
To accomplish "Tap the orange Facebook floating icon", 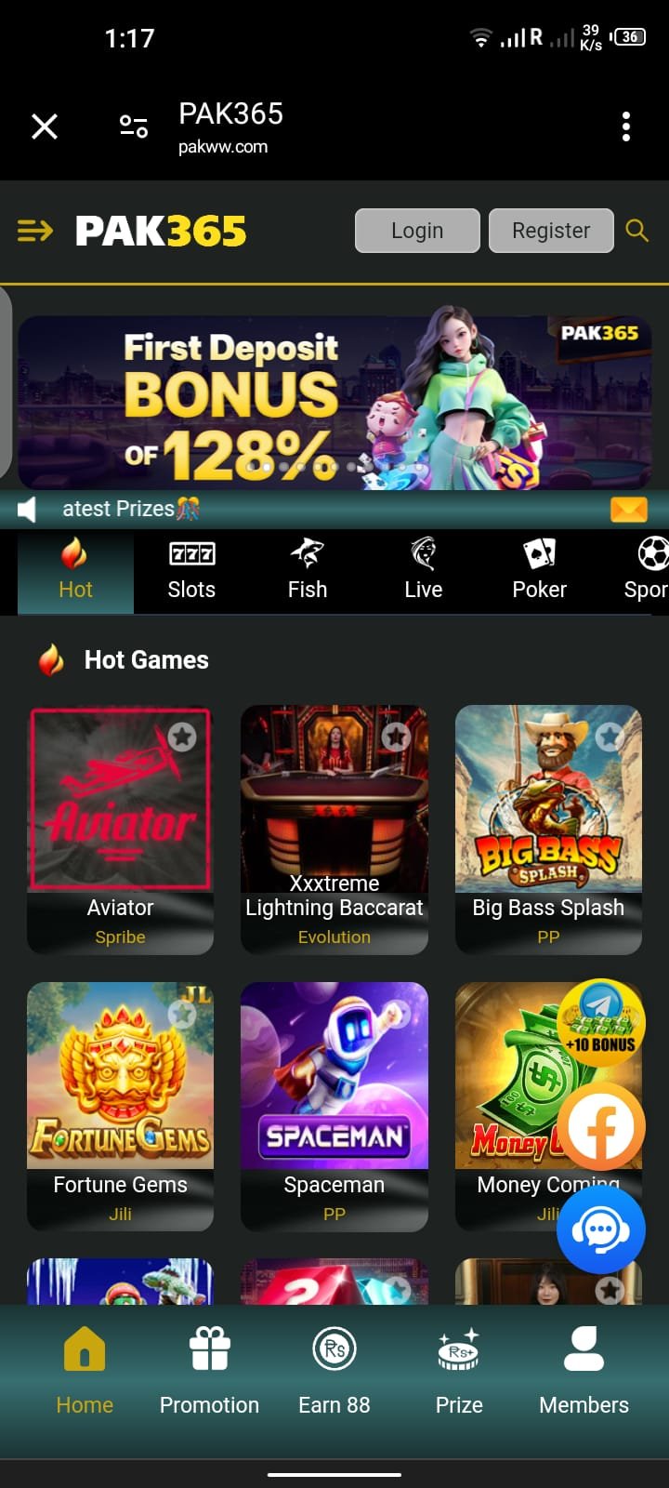I will (x=600, y=1127).
